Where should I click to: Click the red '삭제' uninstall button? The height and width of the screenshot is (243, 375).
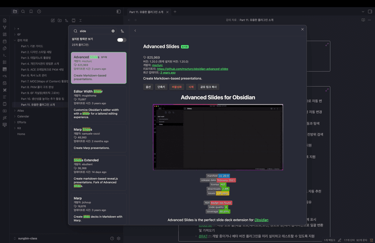pyautogui.click(x=191, y=87)
